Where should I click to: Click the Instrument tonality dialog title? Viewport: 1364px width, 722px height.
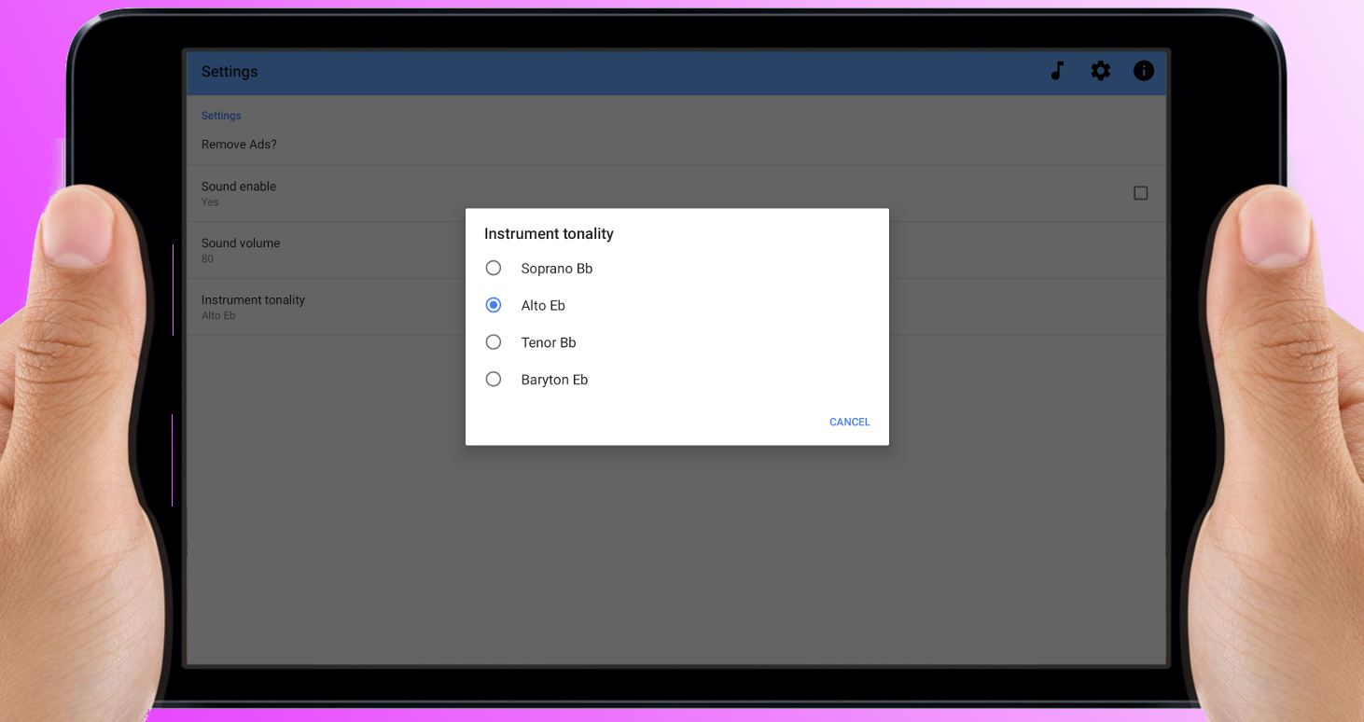549,234
